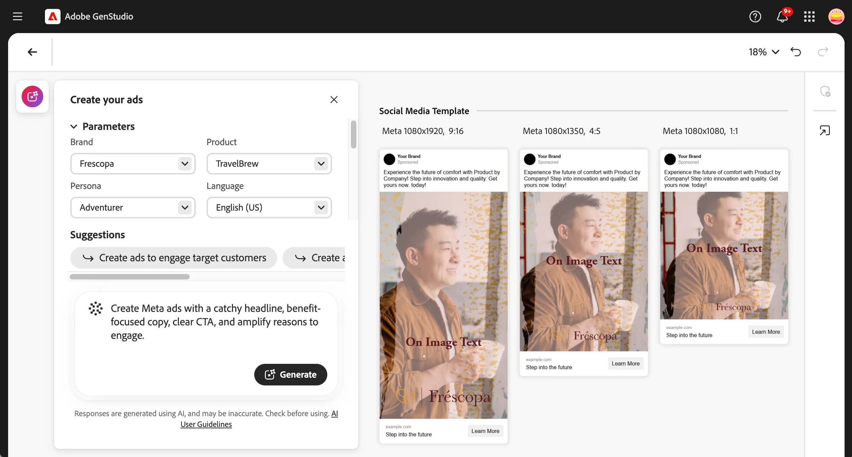Open the Persona dropdown showing Adventurer
Screen dimensions: 852x457
[x=133, y=208]
